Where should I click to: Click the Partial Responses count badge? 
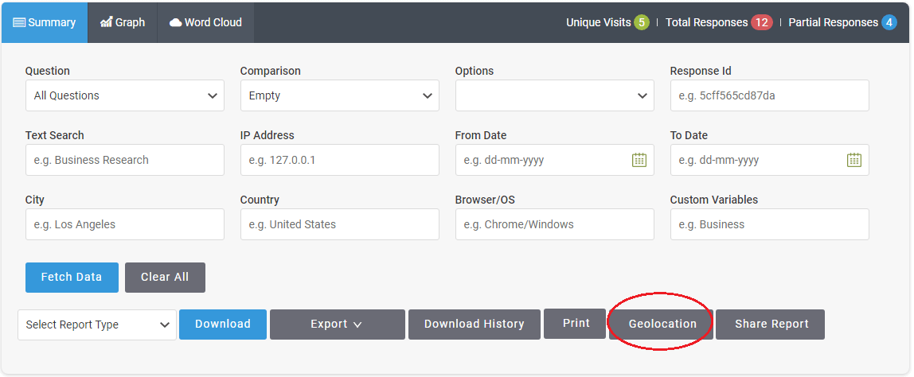(x=889, y=23)
